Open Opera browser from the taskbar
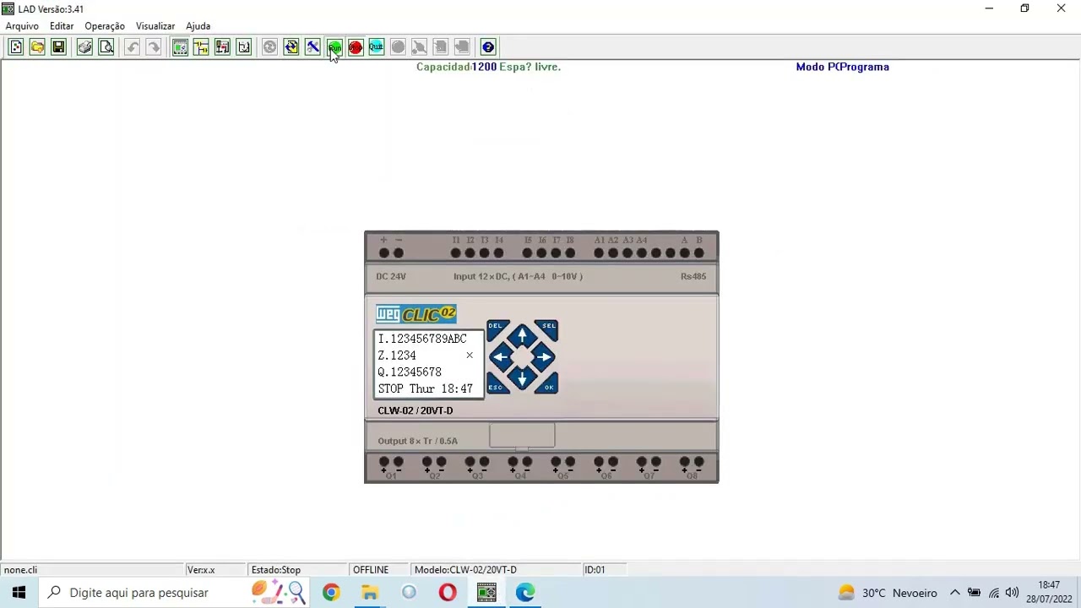Image resolution: width=1081 pixels, height=608 pixels. click(x=448, y=593)
